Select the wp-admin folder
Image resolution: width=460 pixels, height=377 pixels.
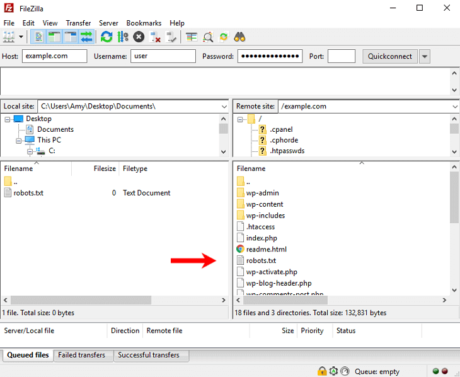[x=263, y=193]
